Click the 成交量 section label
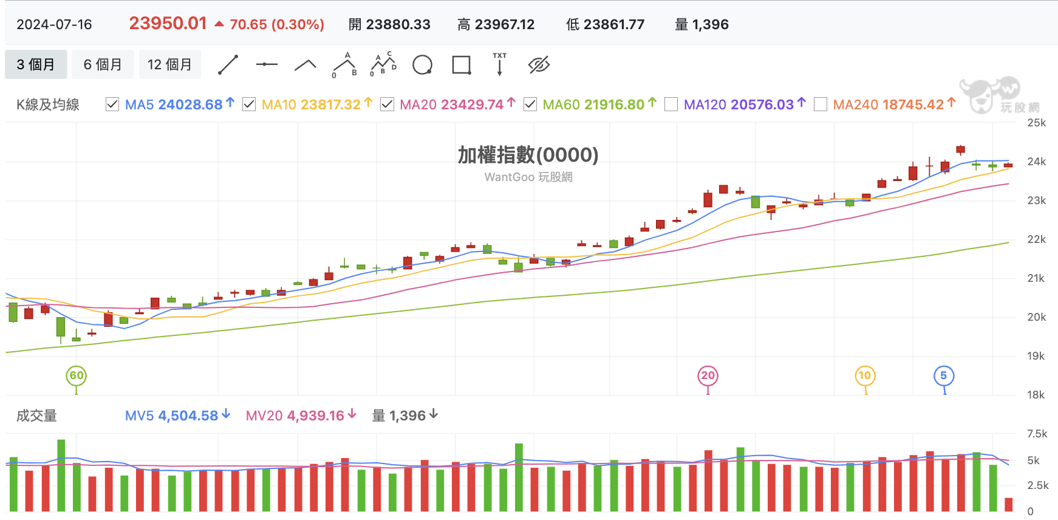The height and width of the screenshot is (520, 1058). tap(37, 416)
